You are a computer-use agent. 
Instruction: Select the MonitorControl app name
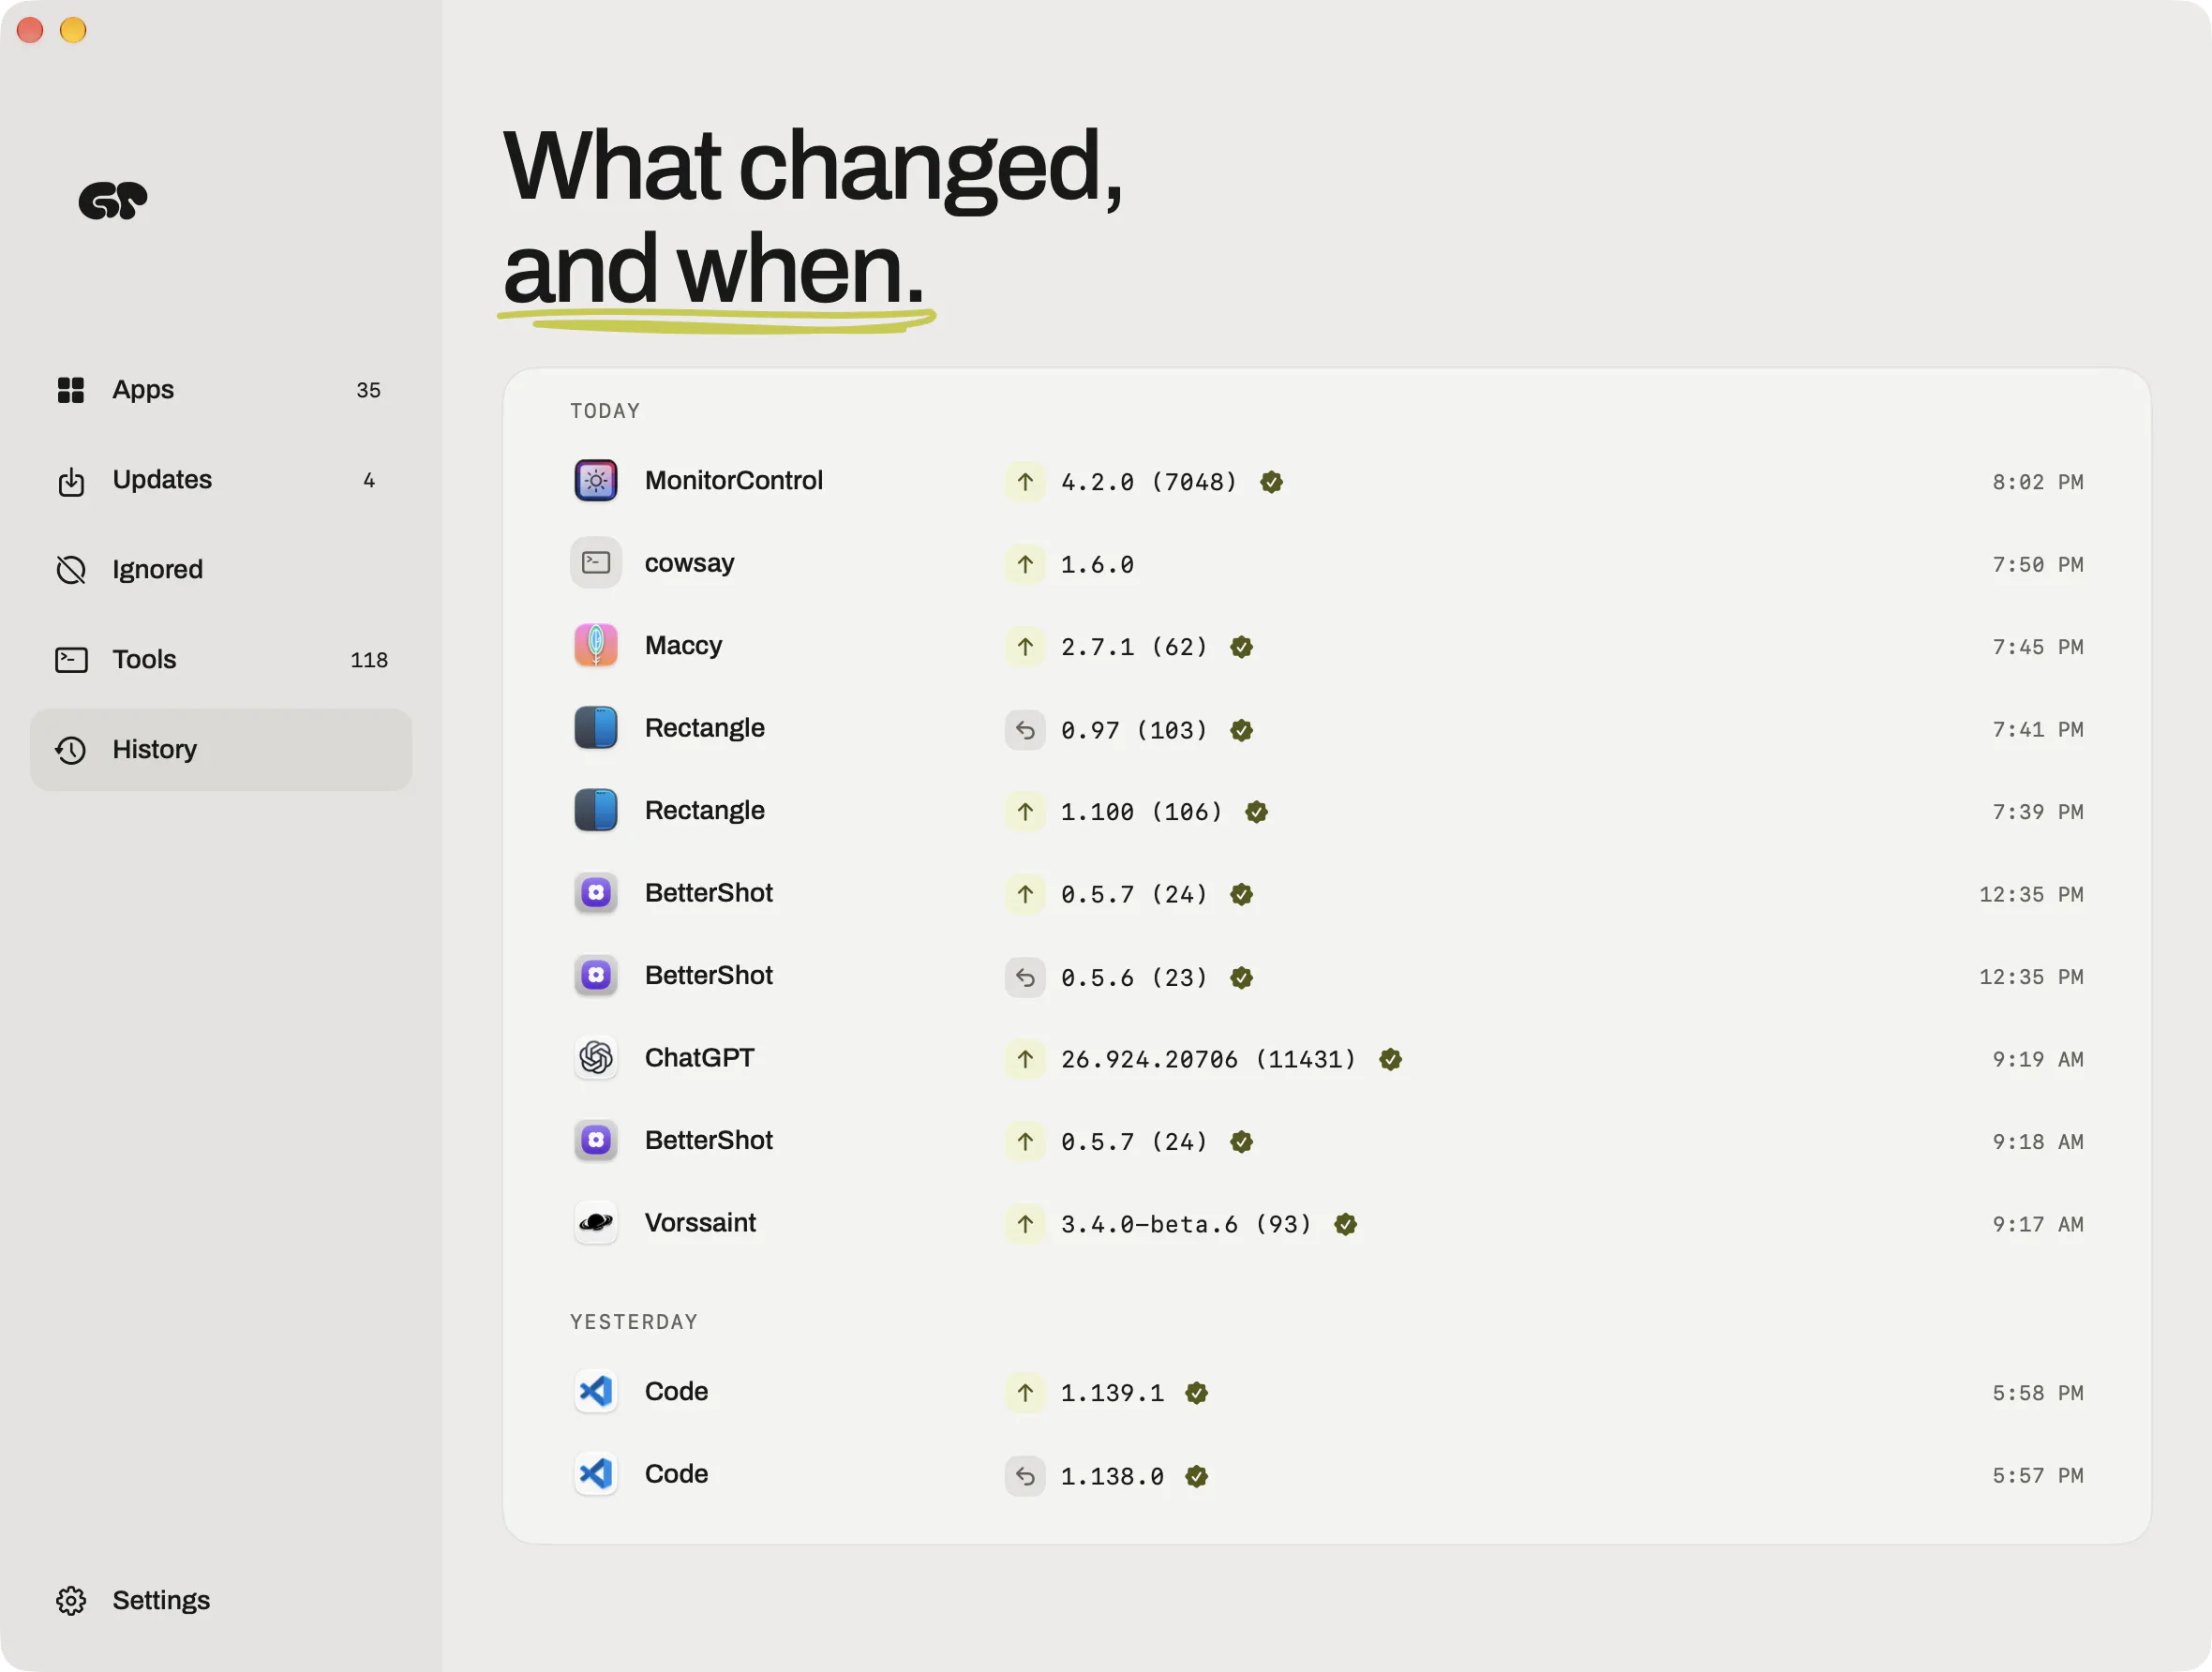pyautogui.click(x=734, y=481)
